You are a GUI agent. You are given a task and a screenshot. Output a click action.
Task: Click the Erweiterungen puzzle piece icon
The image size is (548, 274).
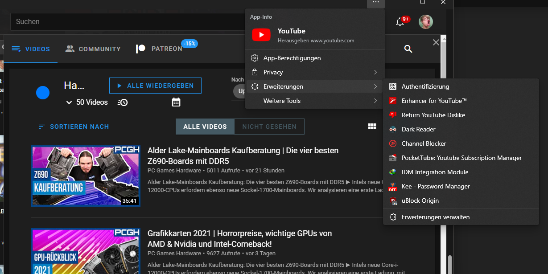click(255, 86)
